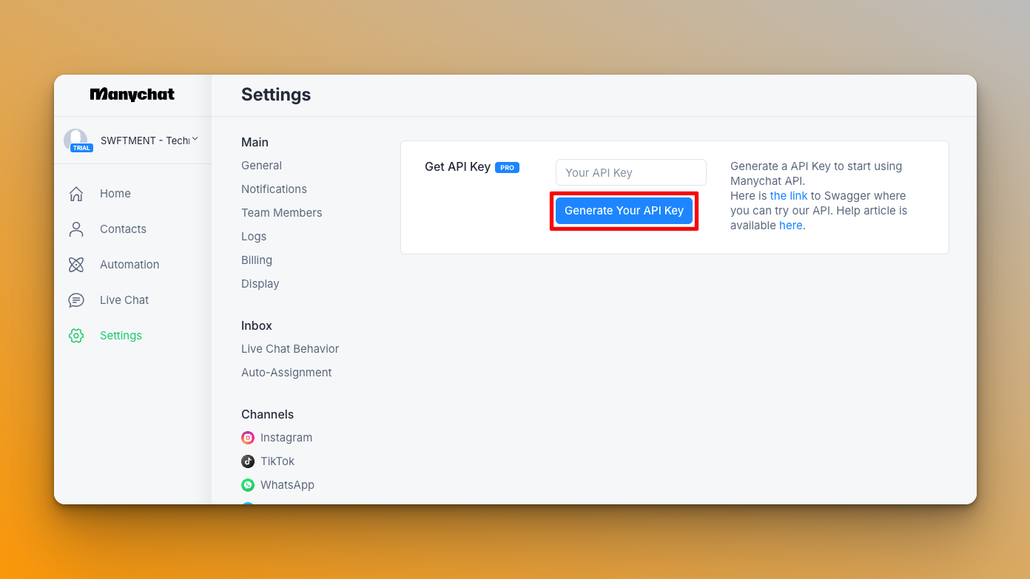Open Live Chat in sidebar

coord(124,300)
